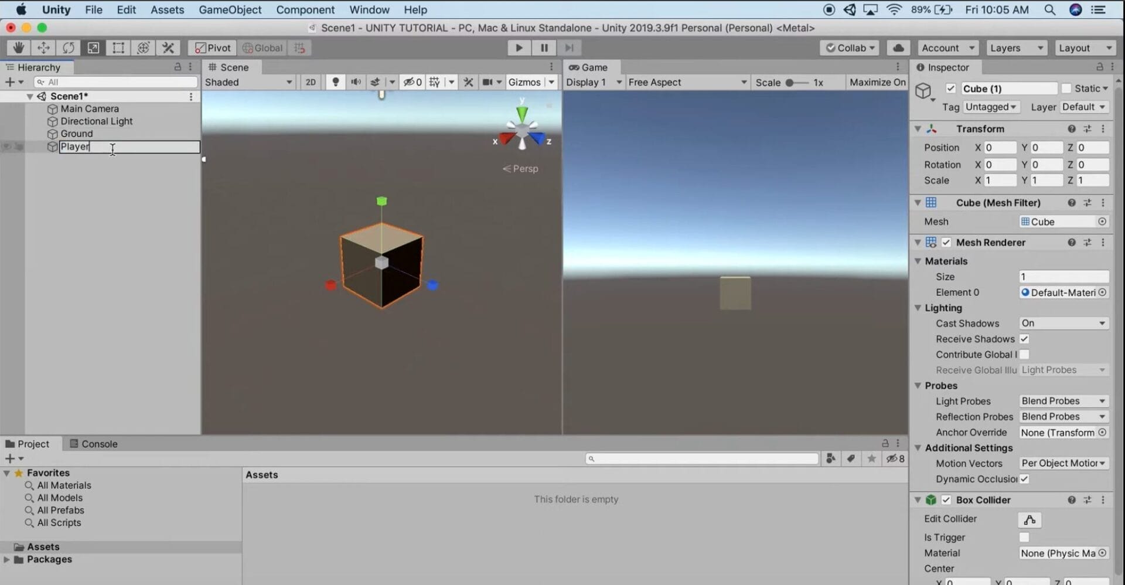Open Component menu
Screen dimensions: 1125x585
(x=305, y=10)
